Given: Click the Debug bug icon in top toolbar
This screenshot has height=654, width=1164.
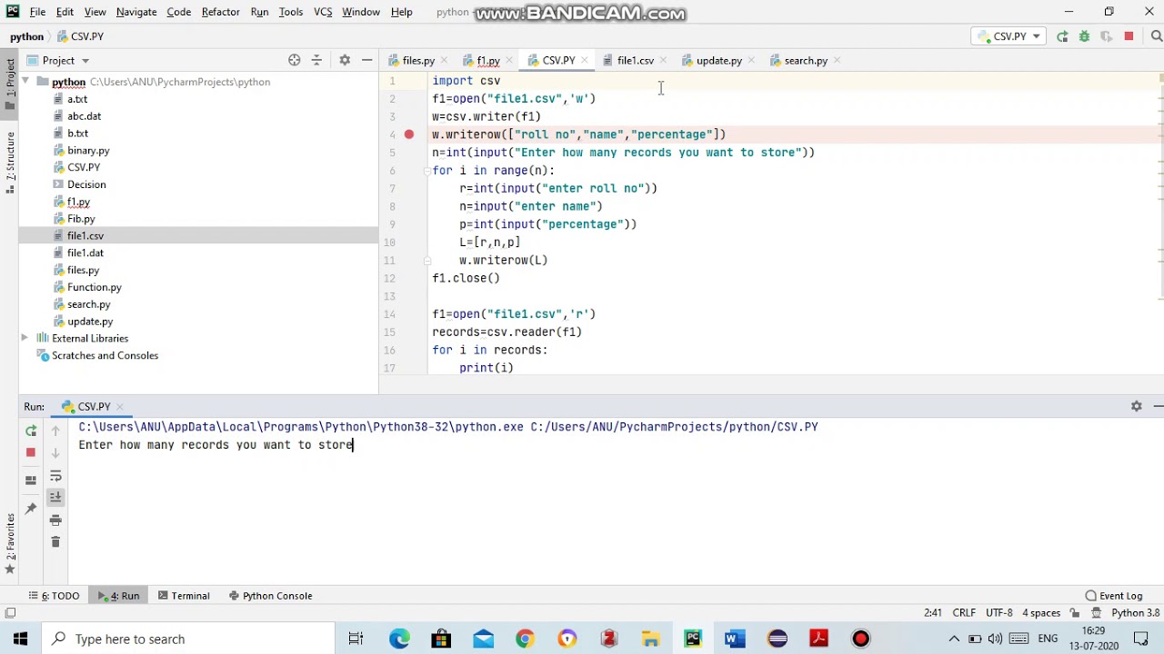Looking at the screenshot, I should point(1084,36).
